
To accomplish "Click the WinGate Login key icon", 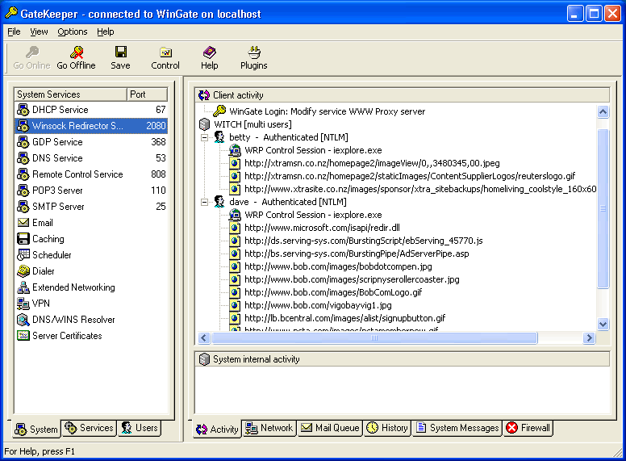I will pyautogui.click(x=219, y=111).
